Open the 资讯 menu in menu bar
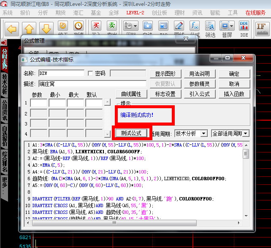 click(x=197, y=13)
